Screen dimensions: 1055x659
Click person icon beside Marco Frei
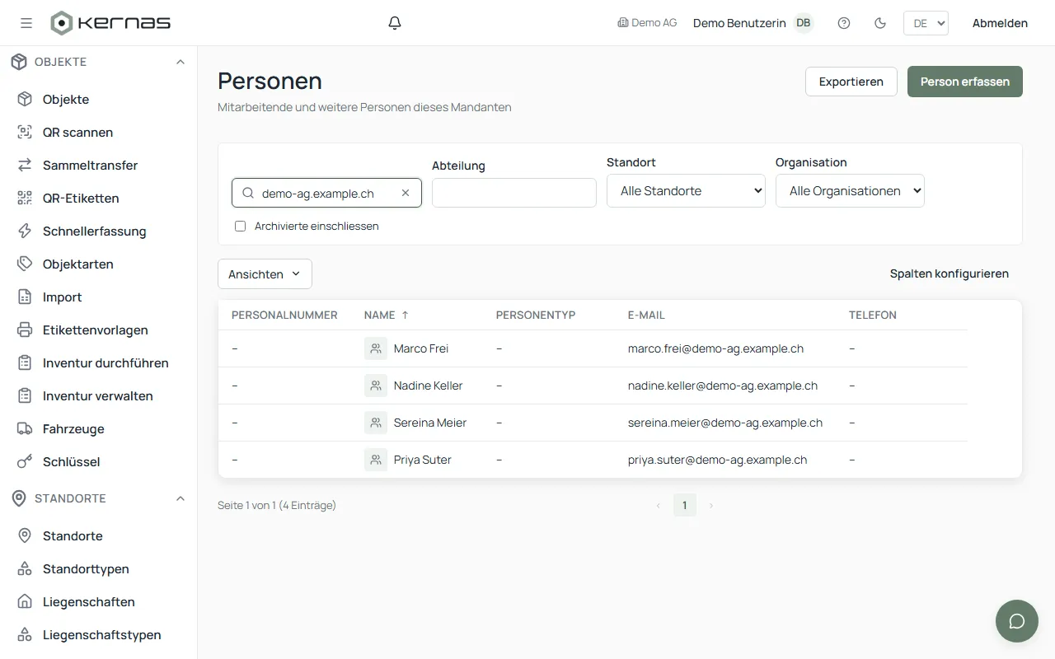tap(376, 348)
